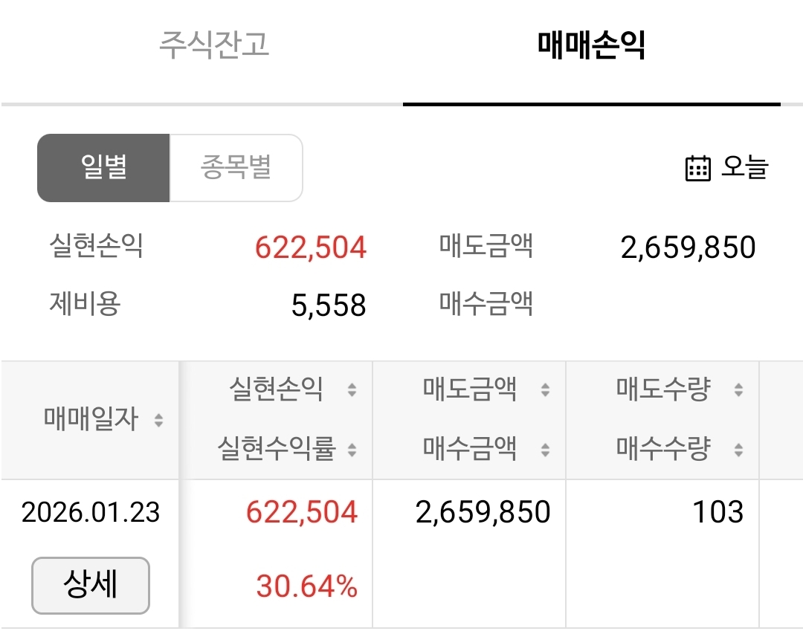Sort by 매도수량 arrow icon
Screen dimensions: 803x634
(x=738, y=389)
